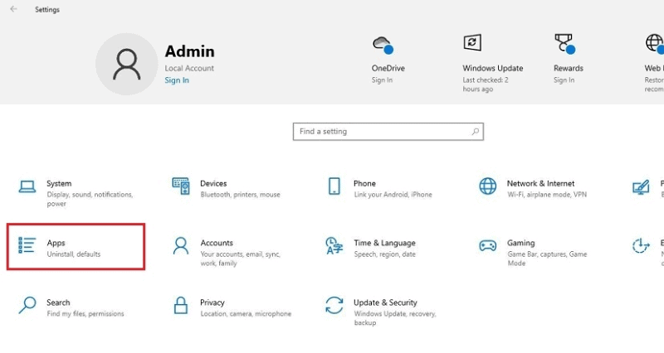Viewport: 664px width, 353px height.
Task: Click the Admin profile avatar
Action: click(x=127, y=64)
